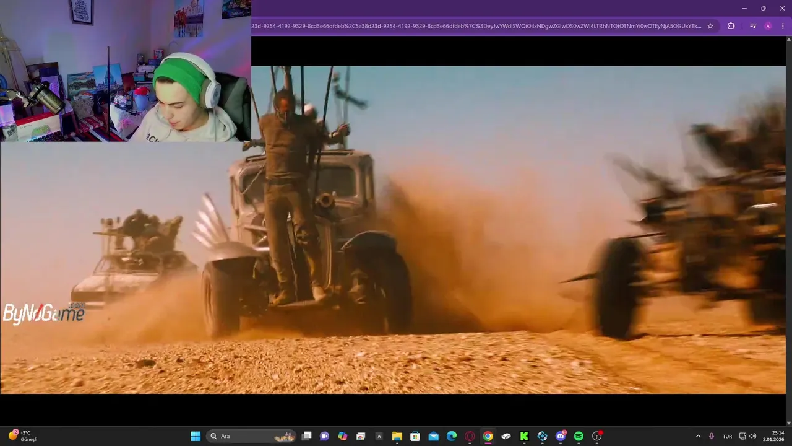This screenshot has width=792, height=446.
Task: Open the media controls icon in Chrome toolbar
Action: 753,26
